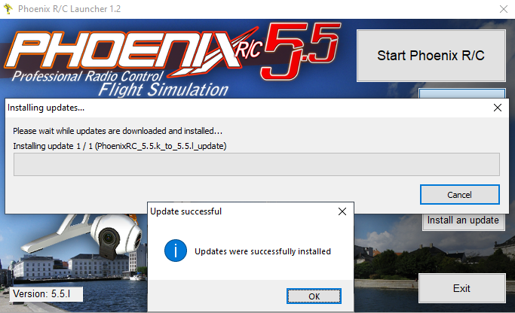515x313 pixels.
Task: Click the blue information icon in the dialog
Action: point(176,251)
